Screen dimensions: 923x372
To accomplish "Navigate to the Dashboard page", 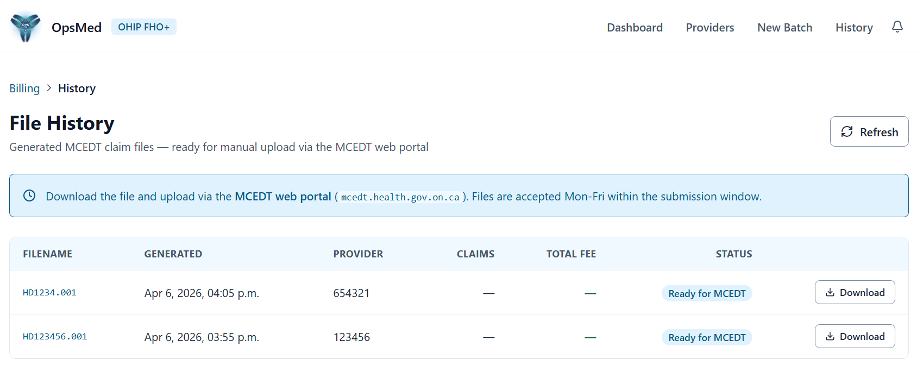I will pos(635,27).
